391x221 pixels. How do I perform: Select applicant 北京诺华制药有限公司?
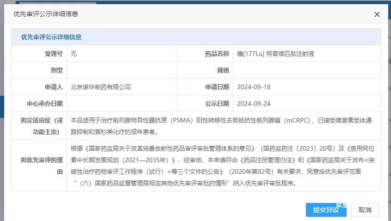[101, 87]
